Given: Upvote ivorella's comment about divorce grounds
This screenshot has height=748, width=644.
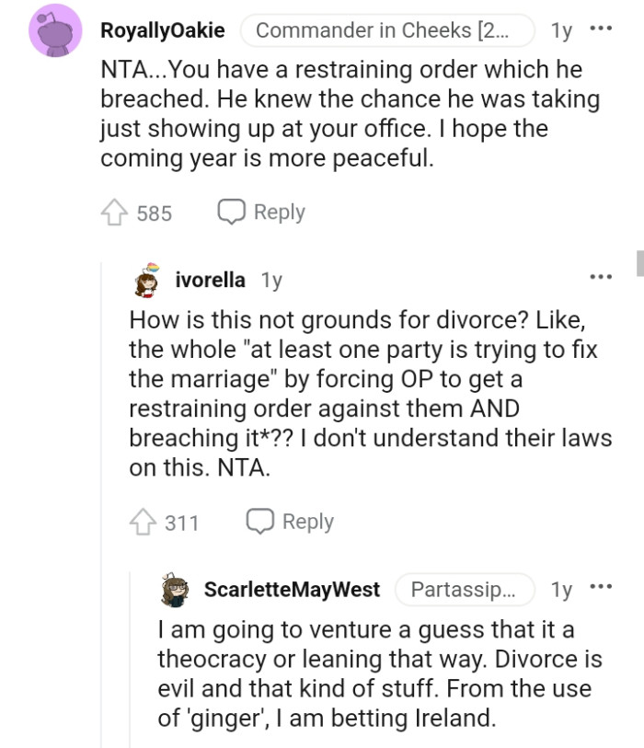Looking at the screenshot, I should 144,520.
